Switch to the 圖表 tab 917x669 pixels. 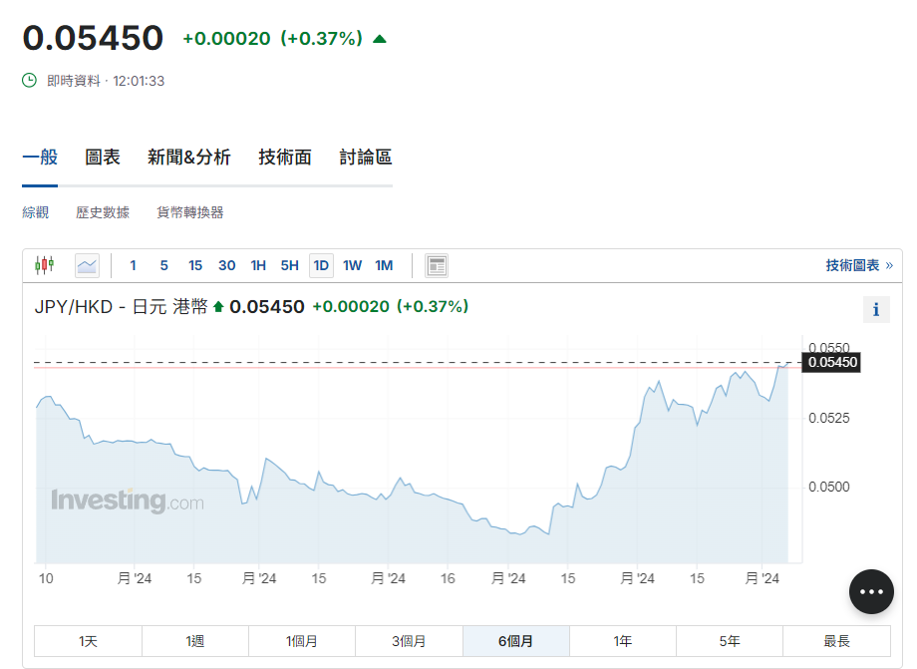[103, 157]
